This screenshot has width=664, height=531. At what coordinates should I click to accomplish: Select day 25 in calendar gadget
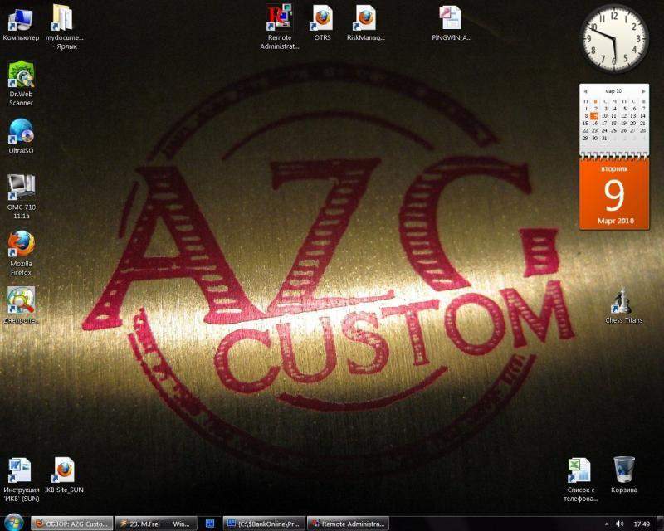pos(613,131)
